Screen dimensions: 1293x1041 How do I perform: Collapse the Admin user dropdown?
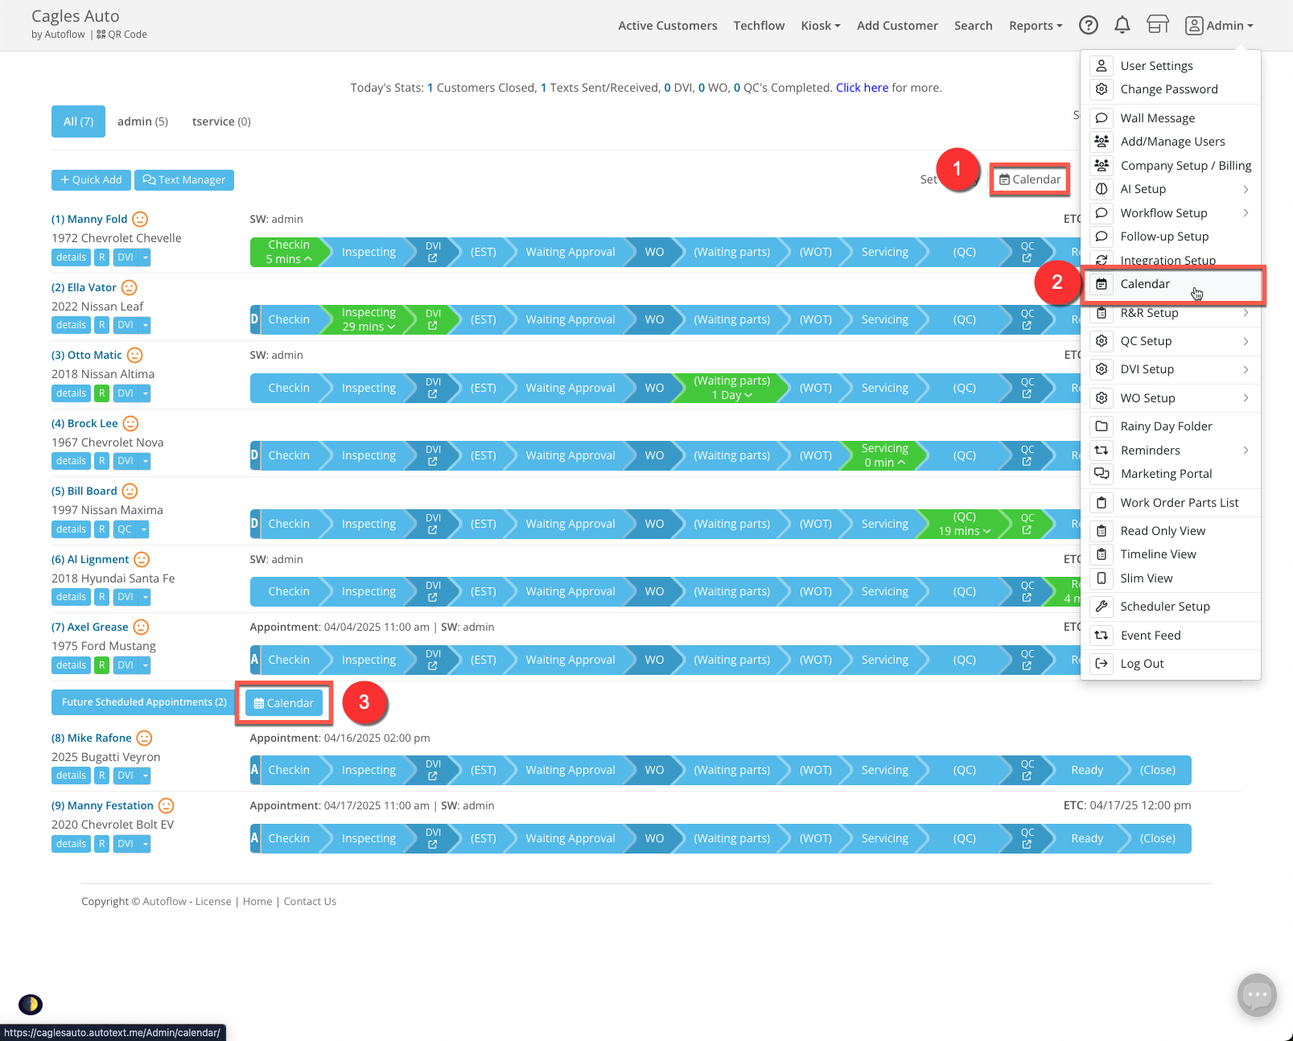pos(1219,26)
